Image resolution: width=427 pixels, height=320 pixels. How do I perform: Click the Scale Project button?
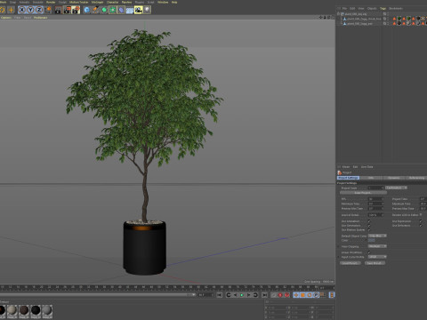pos(363,193)
